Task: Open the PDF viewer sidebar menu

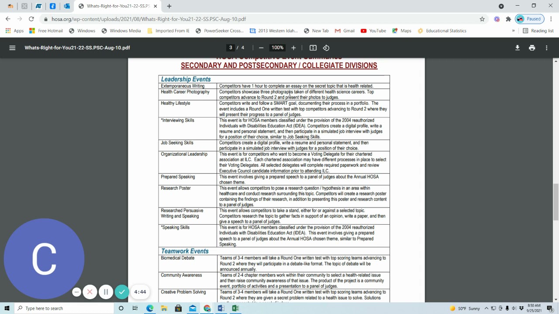Action: 12,48
